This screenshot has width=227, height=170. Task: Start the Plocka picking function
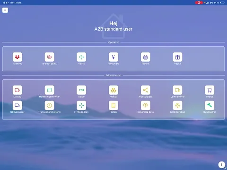point(146,57)
